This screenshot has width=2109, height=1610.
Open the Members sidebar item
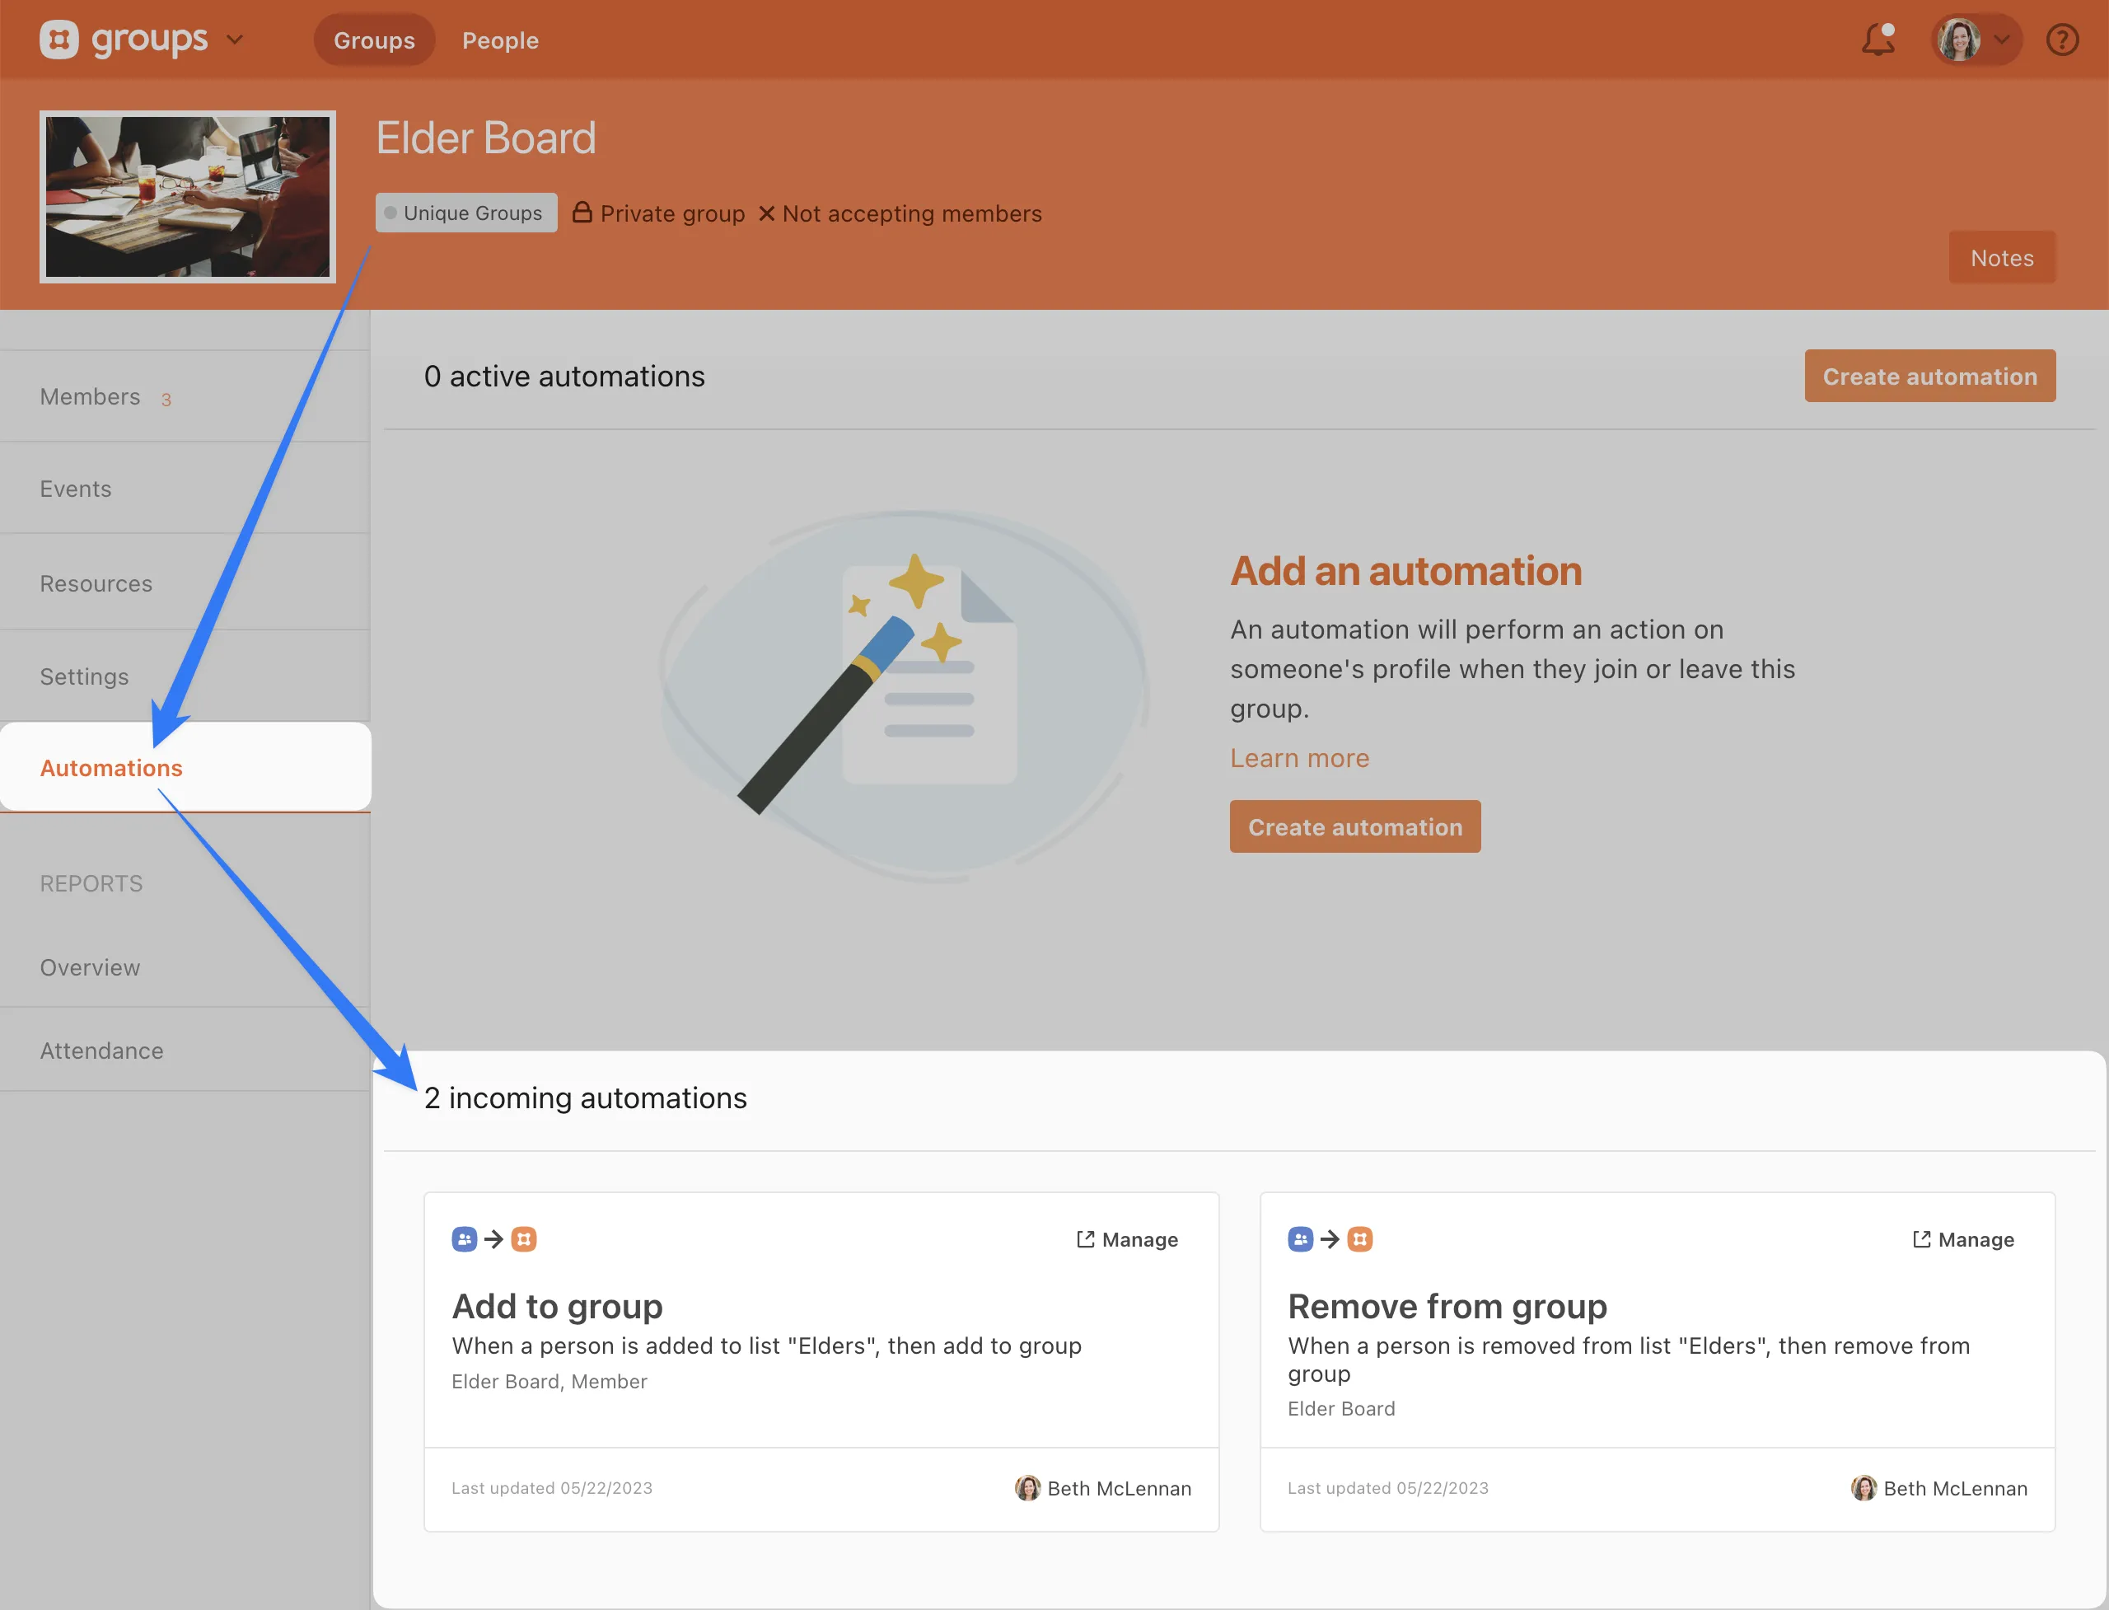[x=90, y=397]
